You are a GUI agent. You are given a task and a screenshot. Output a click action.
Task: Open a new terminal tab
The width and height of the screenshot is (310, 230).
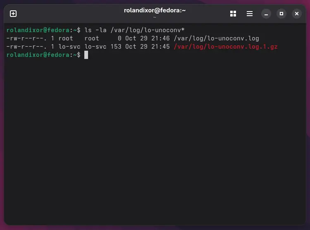click(x=13, y=14)
